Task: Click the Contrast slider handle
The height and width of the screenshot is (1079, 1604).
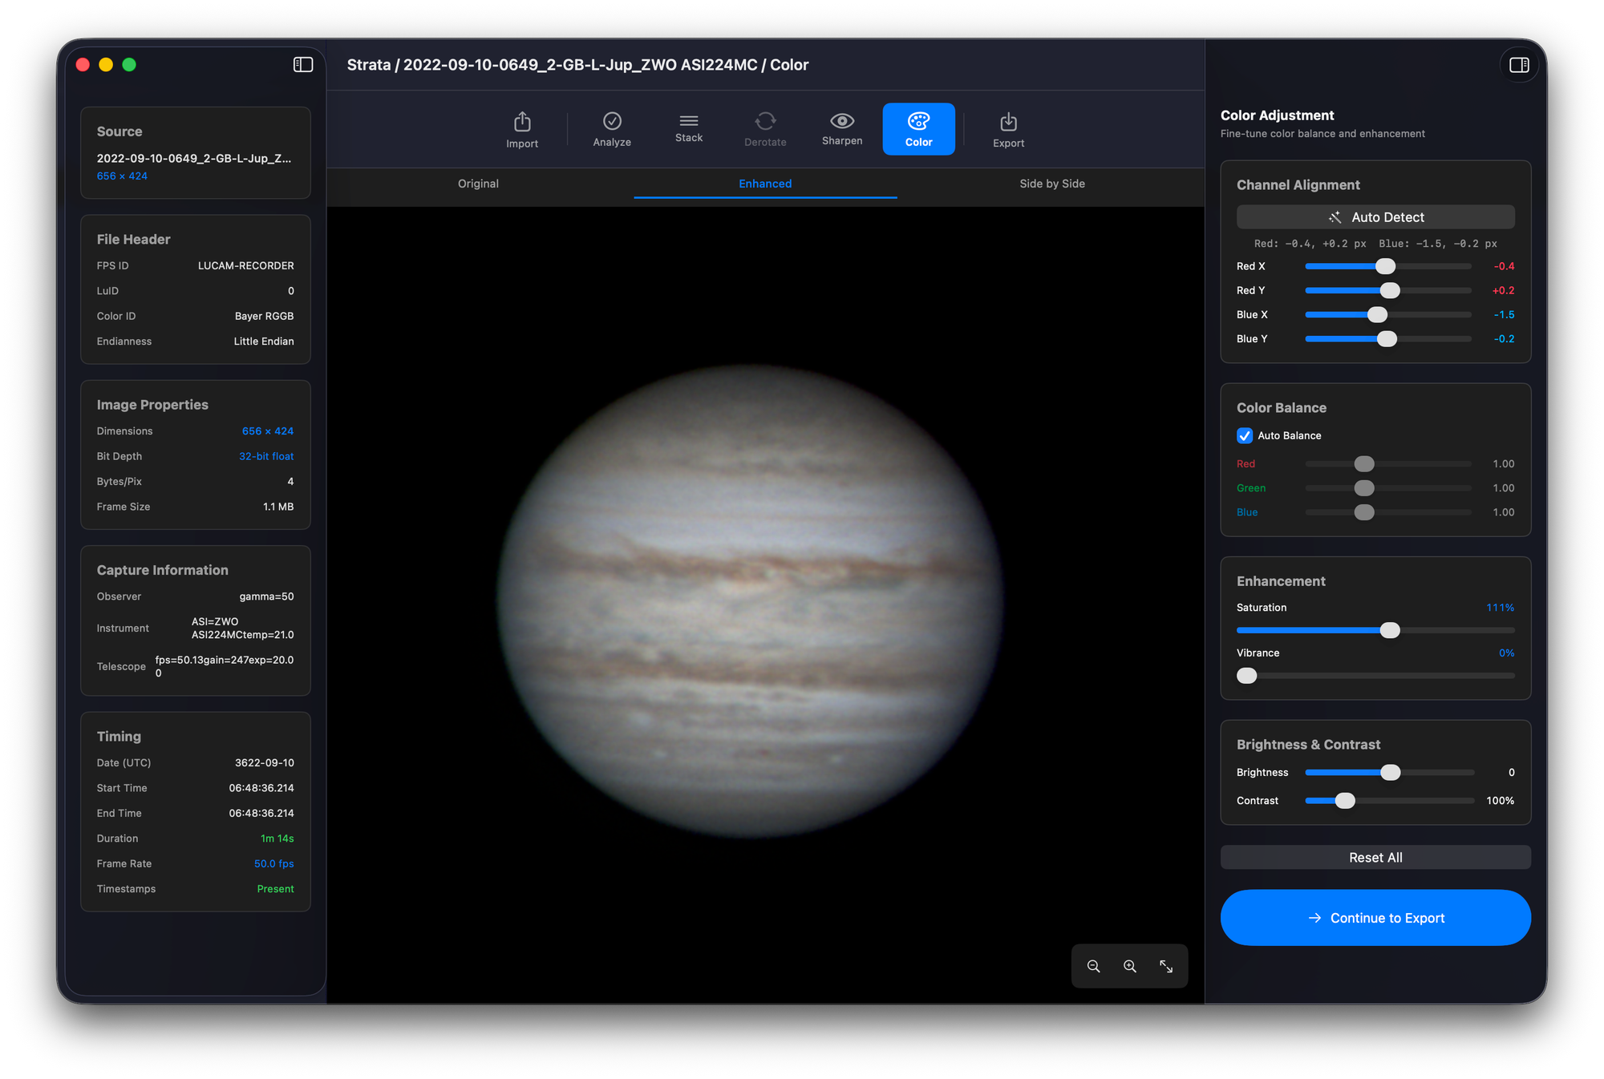Action: [x=1345, y=801]
